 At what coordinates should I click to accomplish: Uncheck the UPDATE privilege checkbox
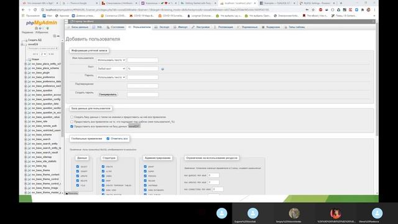[78, 175]
